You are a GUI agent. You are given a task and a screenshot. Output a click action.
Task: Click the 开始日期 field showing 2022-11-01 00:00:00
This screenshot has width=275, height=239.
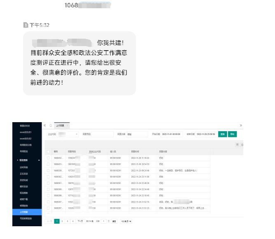tap(172, 134)
